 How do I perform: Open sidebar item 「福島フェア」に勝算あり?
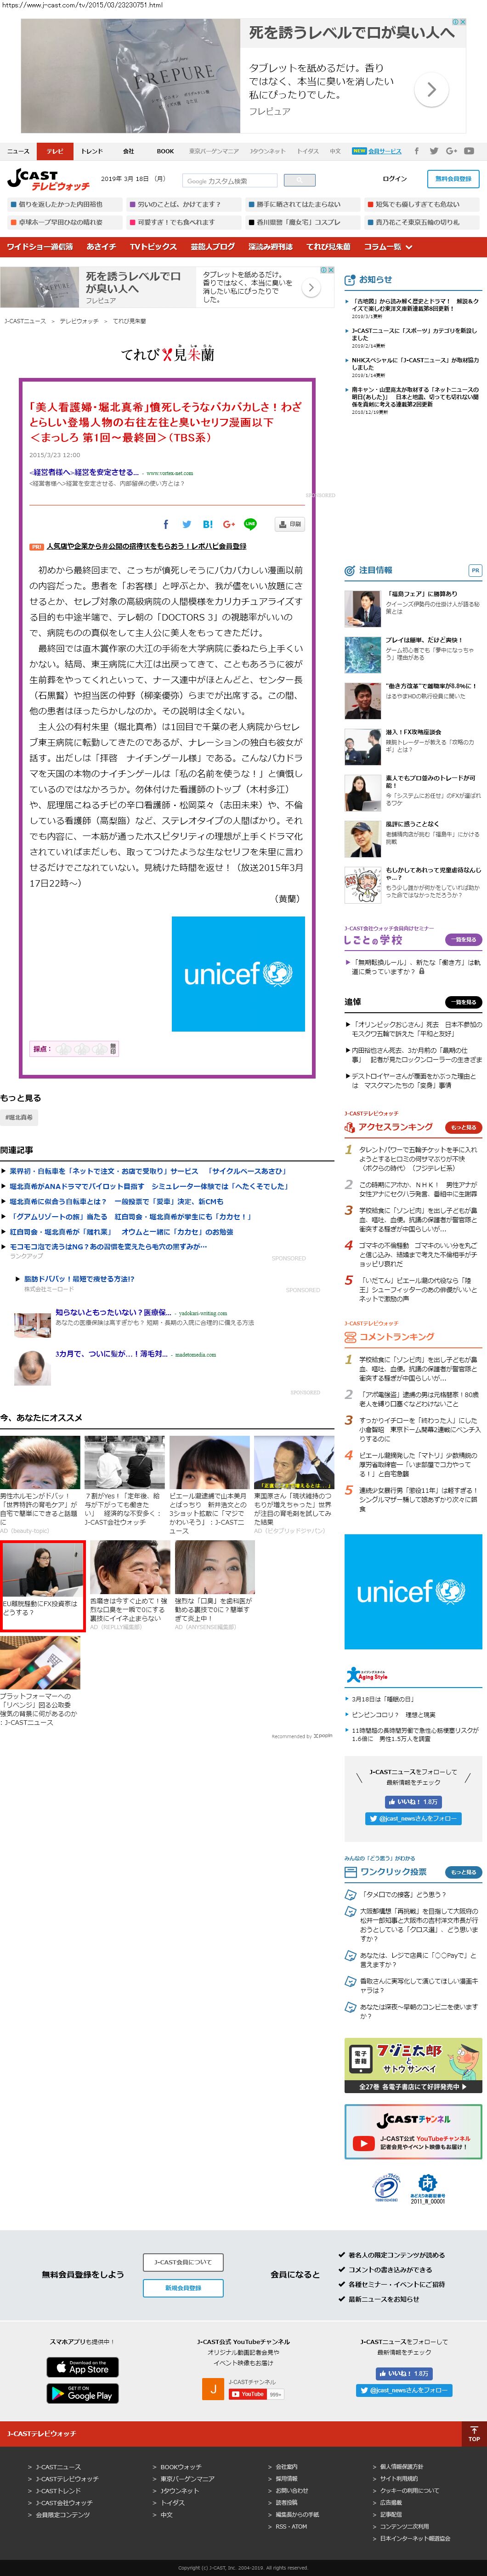422,593
